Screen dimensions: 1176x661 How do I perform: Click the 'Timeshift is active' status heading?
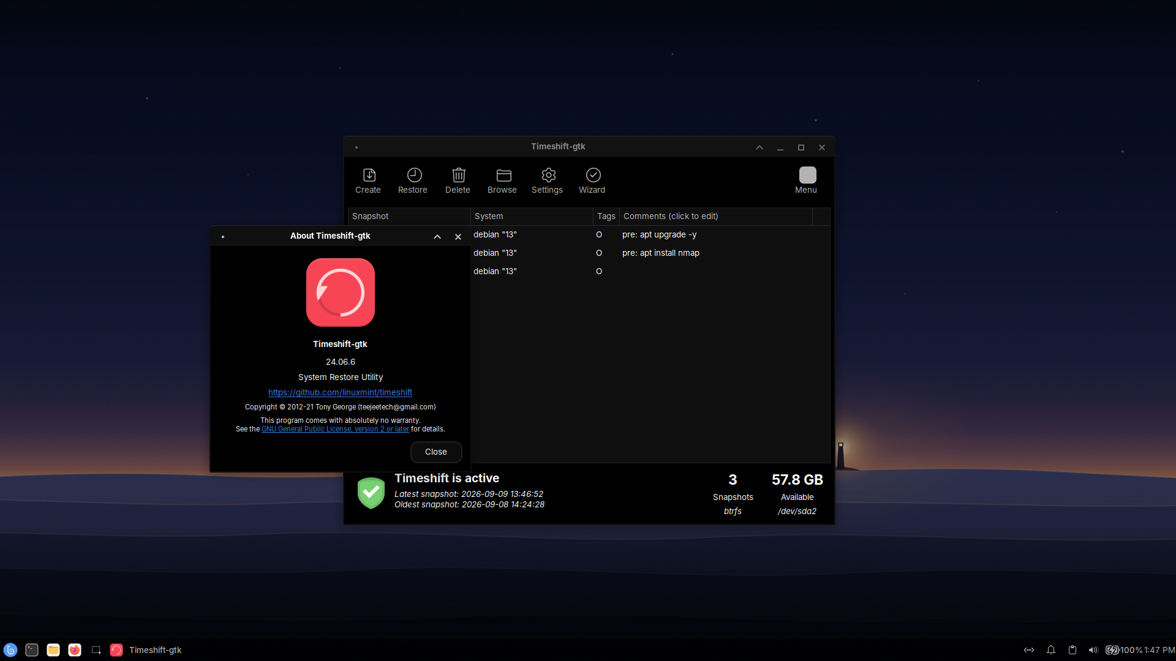447,479
